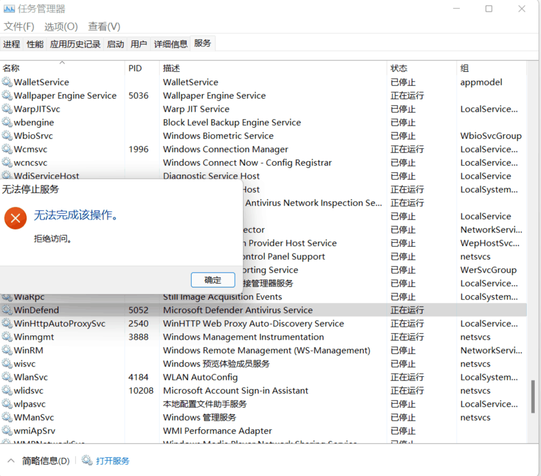Click the red error icon in dialog
Image resolution: width=541 pixels, height=476 pixels.
click(16, 218)
